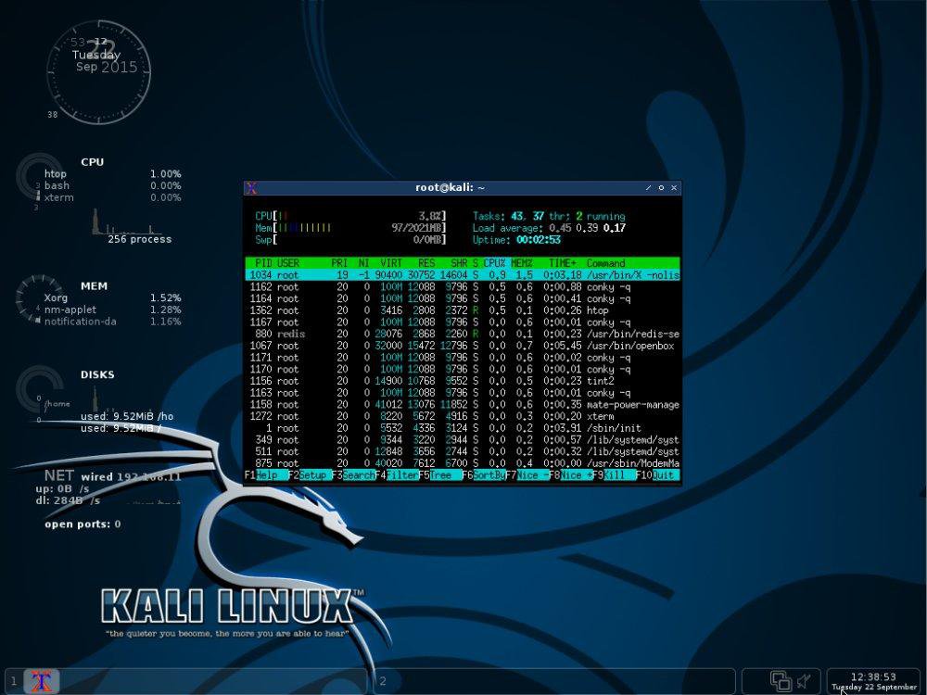Toggle F5 Tree view in htop

439,475
